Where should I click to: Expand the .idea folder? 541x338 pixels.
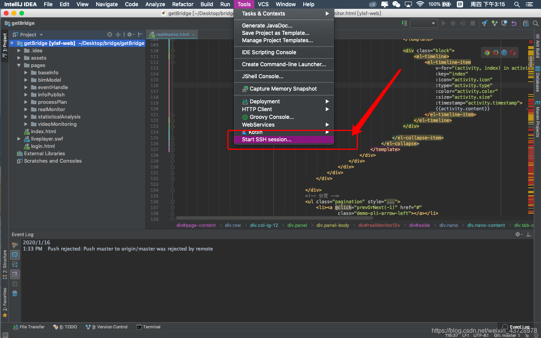pyautogui.click(x=19, y=51)
